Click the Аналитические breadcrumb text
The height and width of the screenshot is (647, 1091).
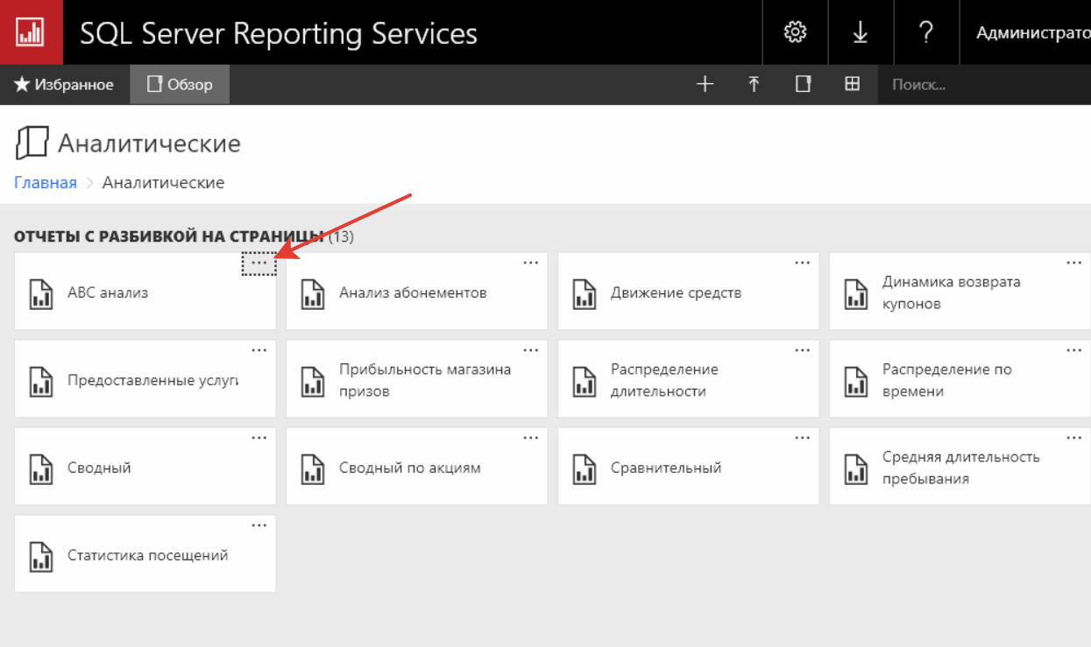pyautogui.click(x=163, y=183)
